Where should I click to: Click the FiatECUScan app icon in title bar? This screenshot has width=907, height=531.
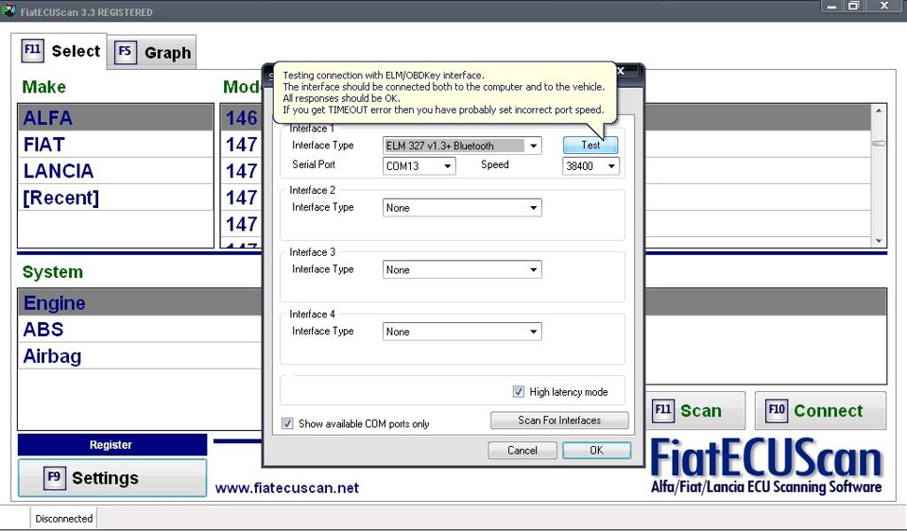[9, 11]
